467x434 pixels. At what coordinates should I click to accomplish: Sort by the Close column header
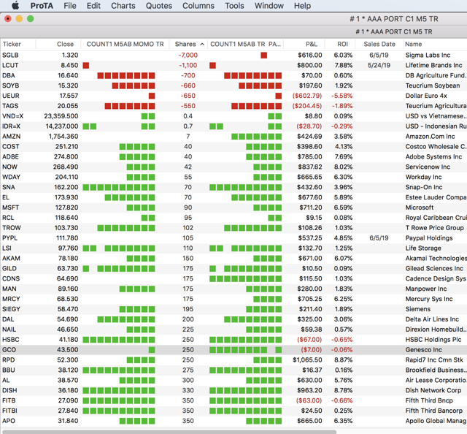pyautogui.click(x=65, y=44)
